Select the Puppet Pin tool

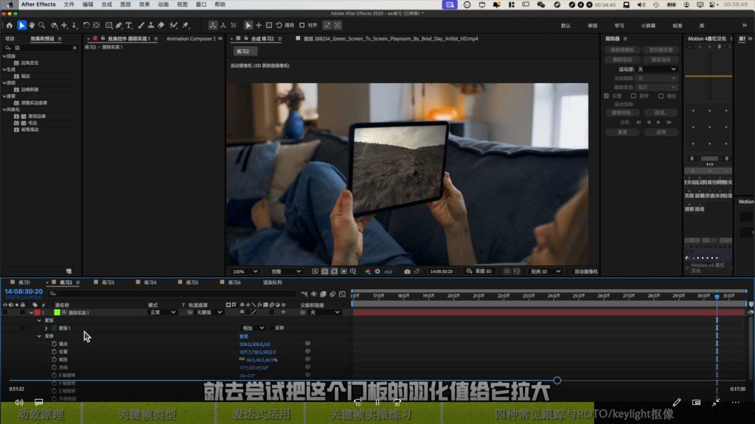pos(186,25)
